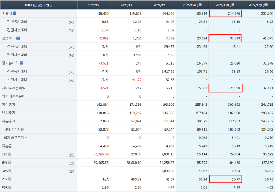Click the boxed 지배주주순이익 value 25,930
Image resolution: width=275 pixels, height=192 pixels.
(x=225, y=88)
